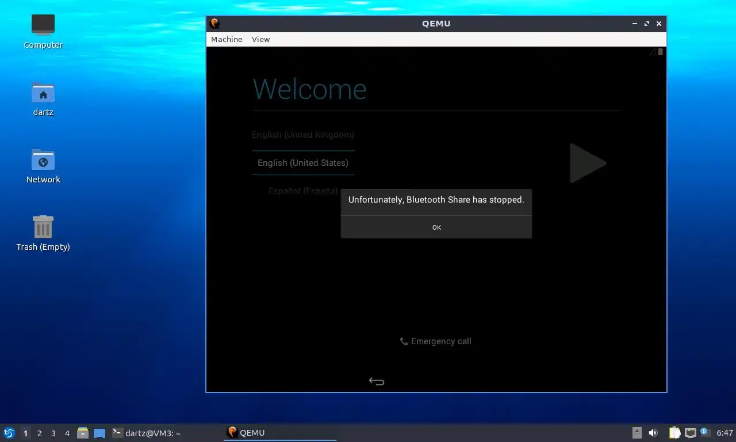Viewport: 736px width, 442px height.
Task: Open the Network desktop icon
Action: coord(43,166)
